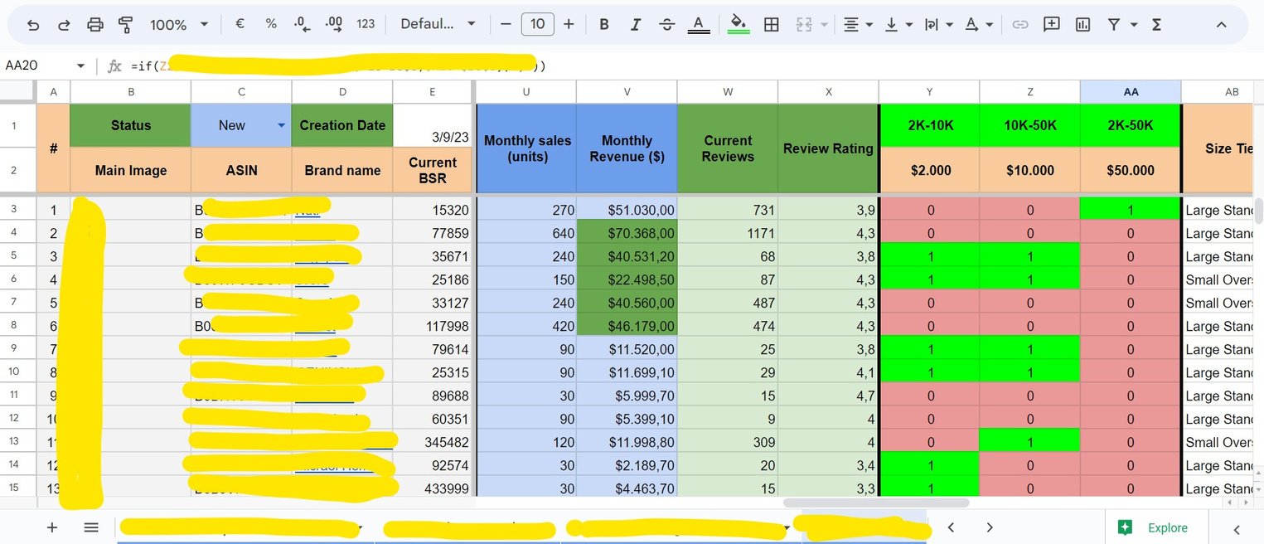Toggle italic formatting
This screenshot has height=544, width=1264.
[x=636, y=24]
